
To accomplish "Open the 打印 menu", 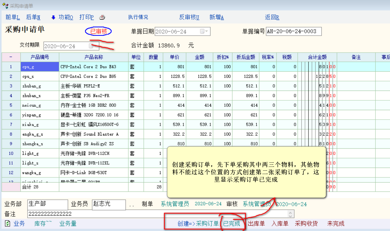I will [86, 17].
